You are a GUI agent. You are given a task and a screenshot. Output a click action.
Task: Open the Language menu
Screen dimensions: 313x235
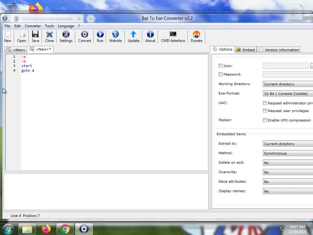coord(66,26)
